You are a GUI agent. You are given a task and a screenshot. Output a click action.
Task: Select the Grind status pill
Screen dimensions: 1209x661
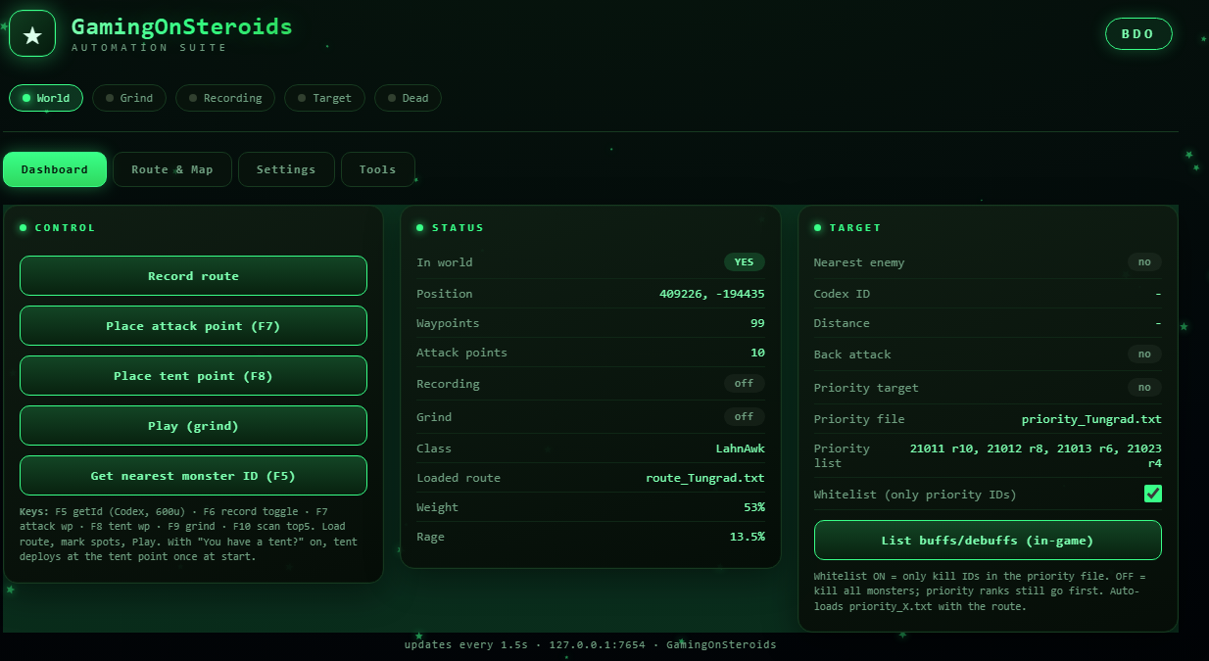point(129,98)
